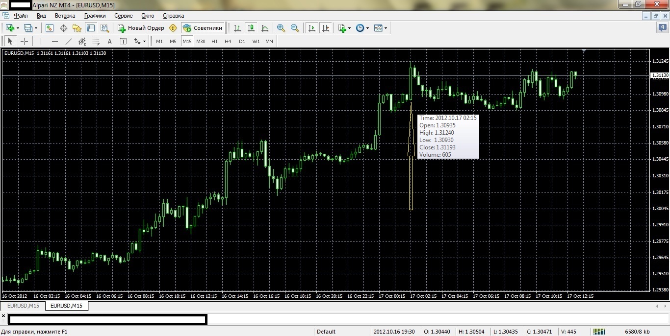
Task: Click the active second EURUSD,M15 tab
Action: click(67, 306)
